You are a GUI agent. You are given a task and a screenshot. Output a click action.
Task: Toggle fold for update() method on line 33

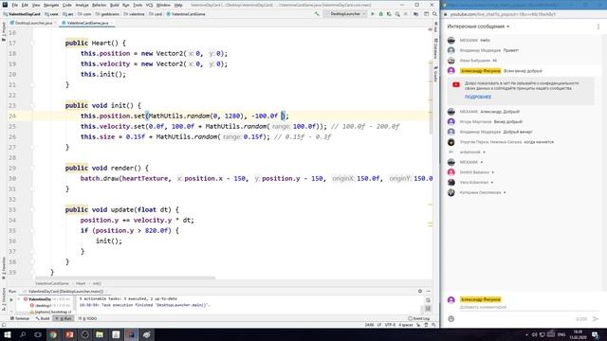pos(32,210)
